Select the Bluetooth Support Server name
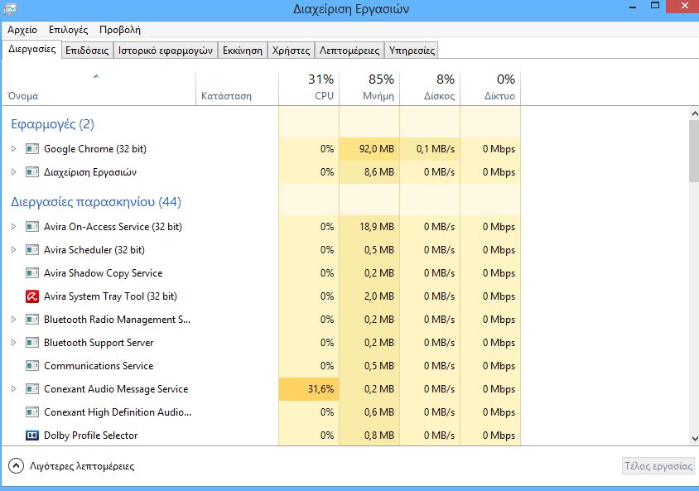Viewport: 699px width, 491px height. pyautogui.click(x=99, y=343)
